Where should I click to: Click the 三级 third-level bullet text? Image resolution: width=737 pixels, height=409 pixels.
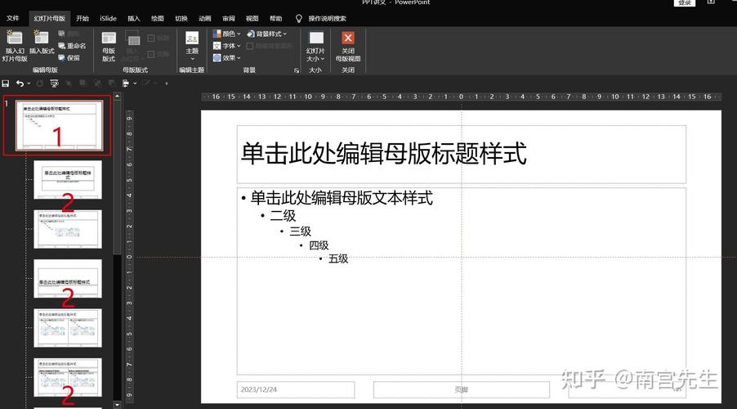point(301,231)
